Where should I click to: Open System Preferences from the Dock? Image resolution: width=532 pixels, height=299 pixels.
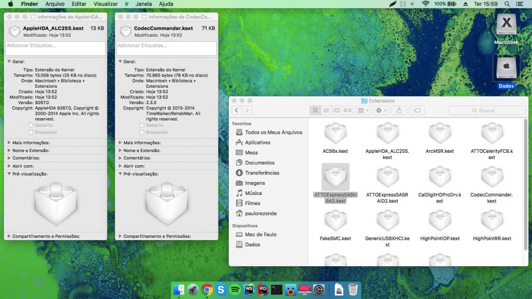coord(319,290)
